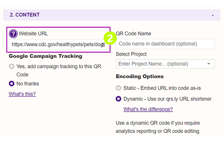Click the 'Website URL' label text

[33, 34]
